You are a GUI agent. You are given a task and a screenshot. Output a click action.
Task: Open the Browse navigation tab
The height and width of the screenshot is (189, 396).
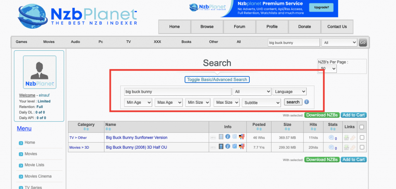click(207, 27)
